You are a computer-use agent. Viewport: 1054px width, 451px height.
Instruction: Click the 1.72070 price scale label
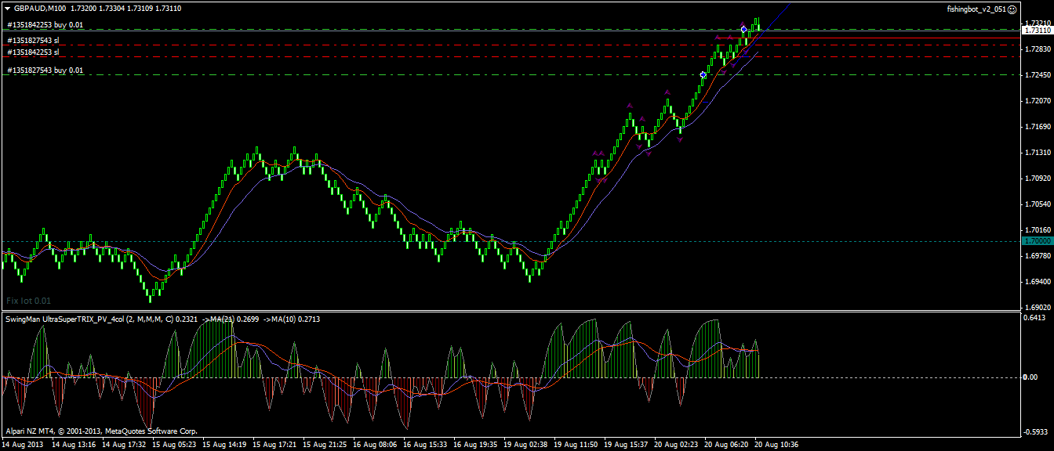(x=1038, y=100)
